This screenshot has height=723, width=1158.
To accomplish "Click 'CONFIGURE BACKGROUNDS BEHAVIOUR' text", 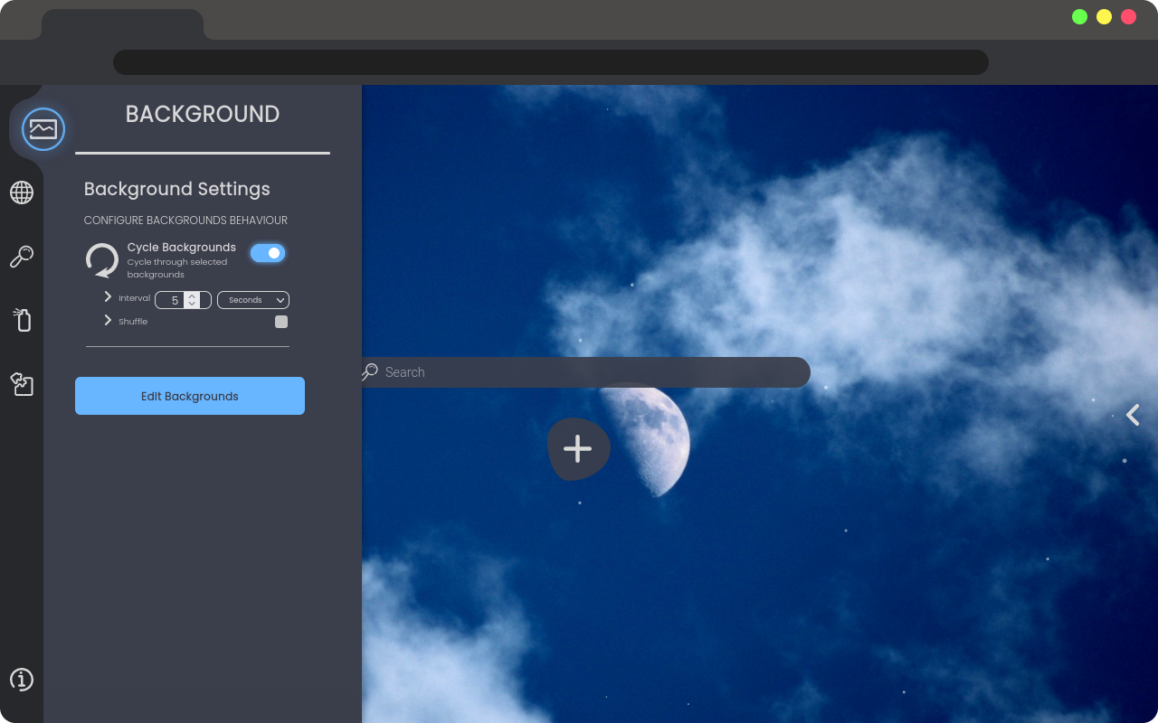I will click(185, 221).
